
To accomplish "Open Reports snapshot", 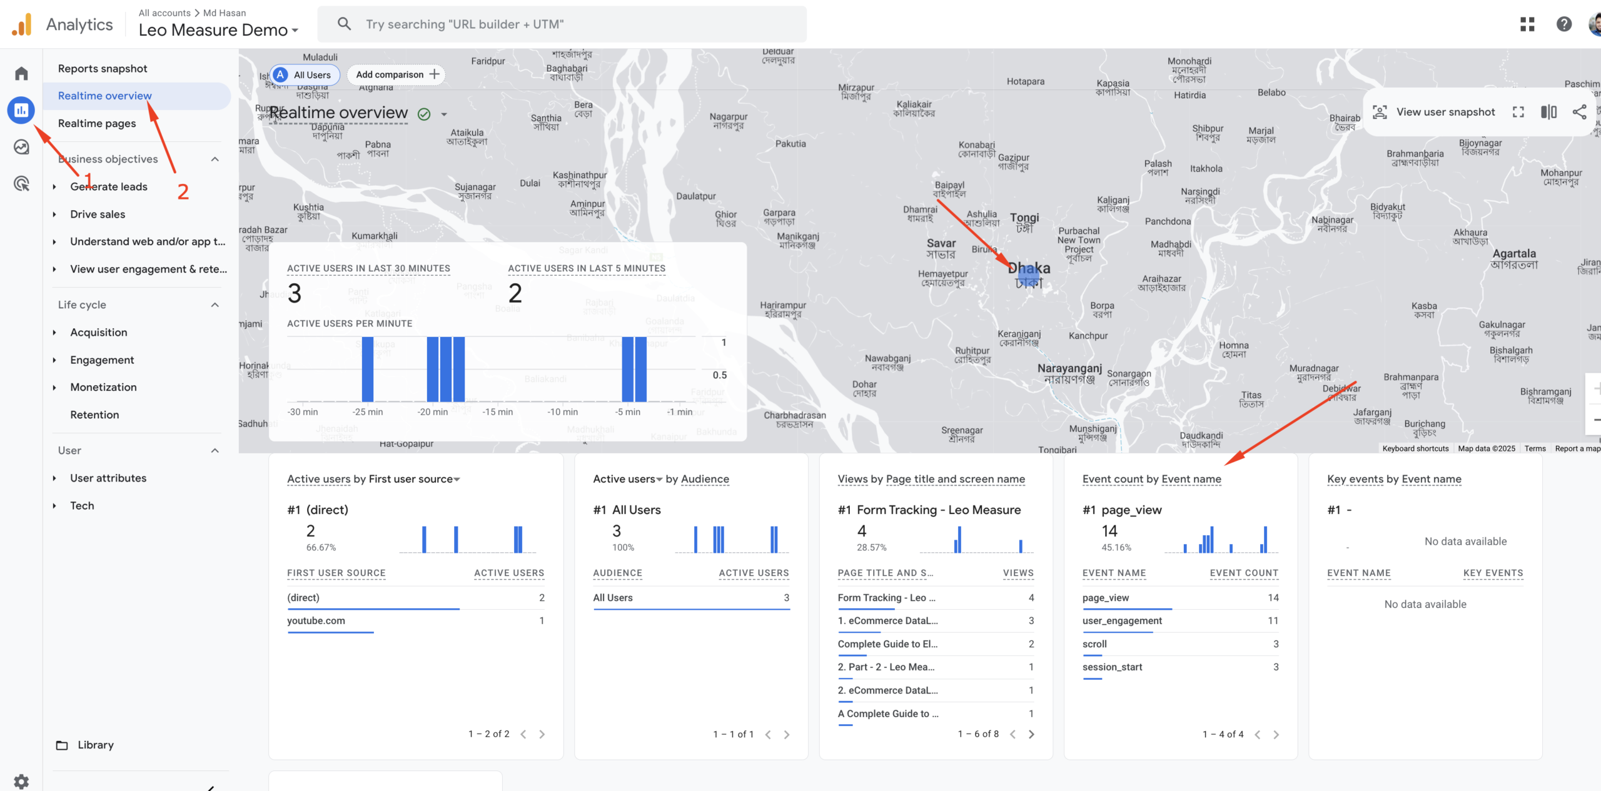I will 103,69.
